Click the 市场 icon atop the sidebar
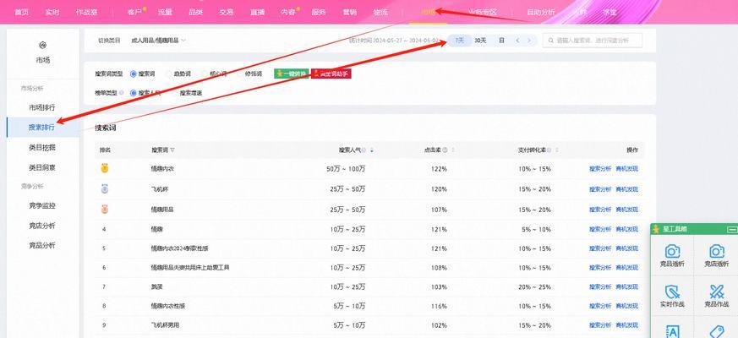The width and height of the screenshot is (738, 338). pos(42,45)
